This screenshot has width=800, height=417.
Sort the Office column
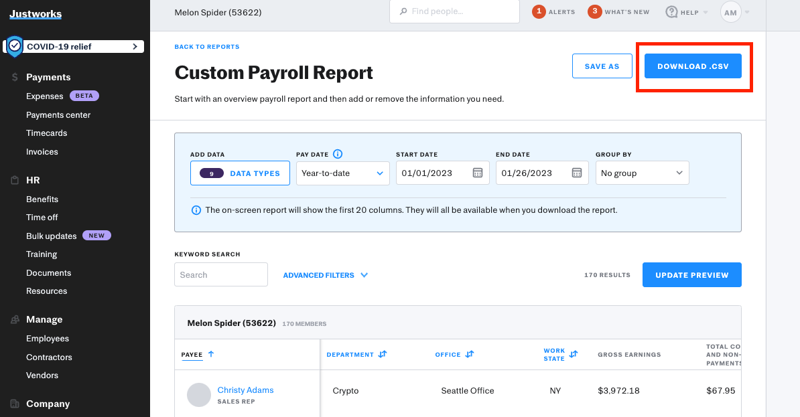pyautogui.click(x=470, y=354)
